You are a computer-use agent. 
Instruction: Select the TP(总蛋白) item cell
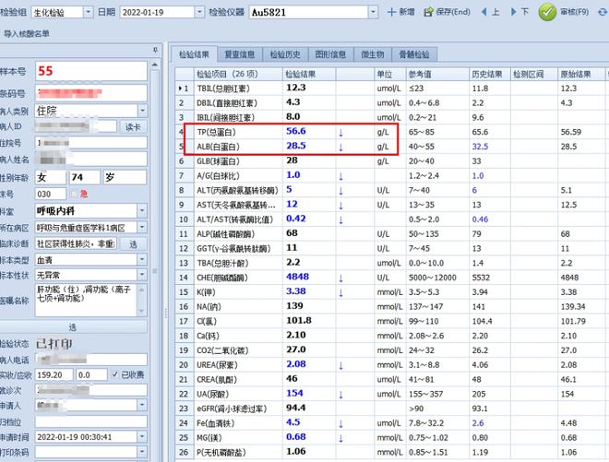click(238, 132)
